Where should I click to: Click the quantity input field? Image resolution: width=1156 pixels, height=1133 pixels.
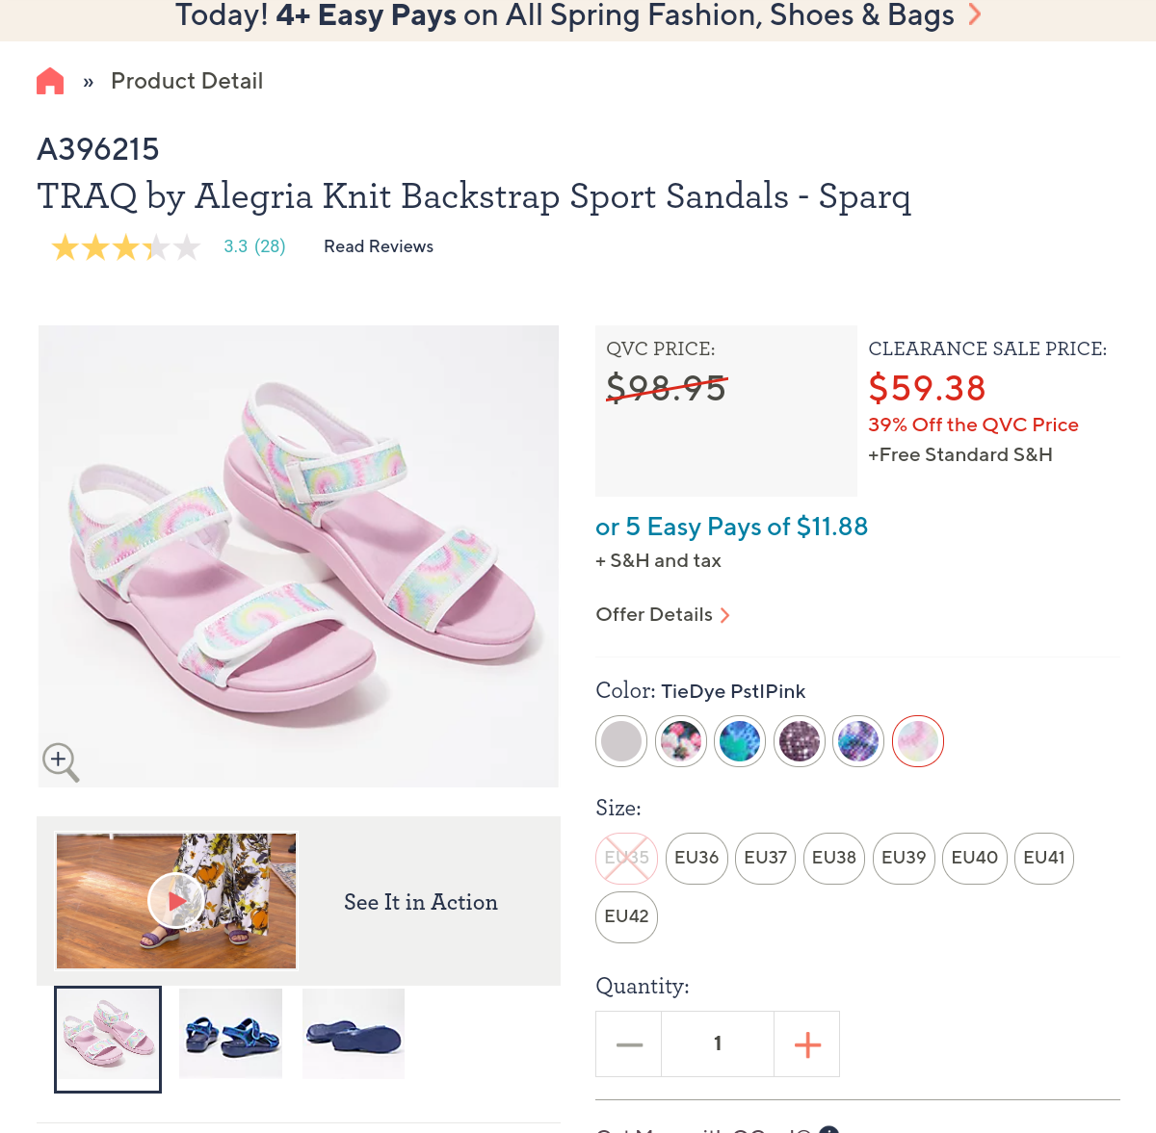pos(718,1044)
